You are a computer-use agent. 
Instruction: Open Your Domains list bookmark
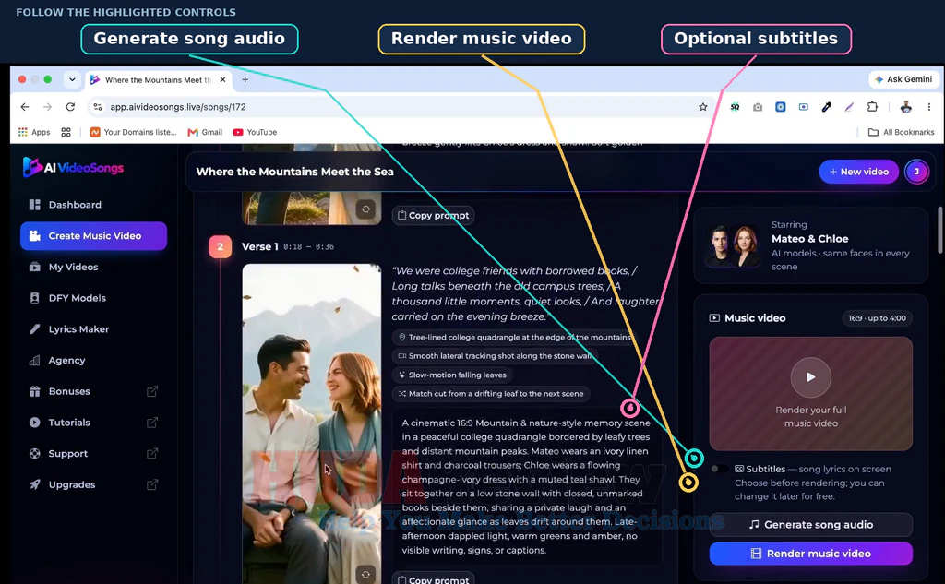click(133, 132)
